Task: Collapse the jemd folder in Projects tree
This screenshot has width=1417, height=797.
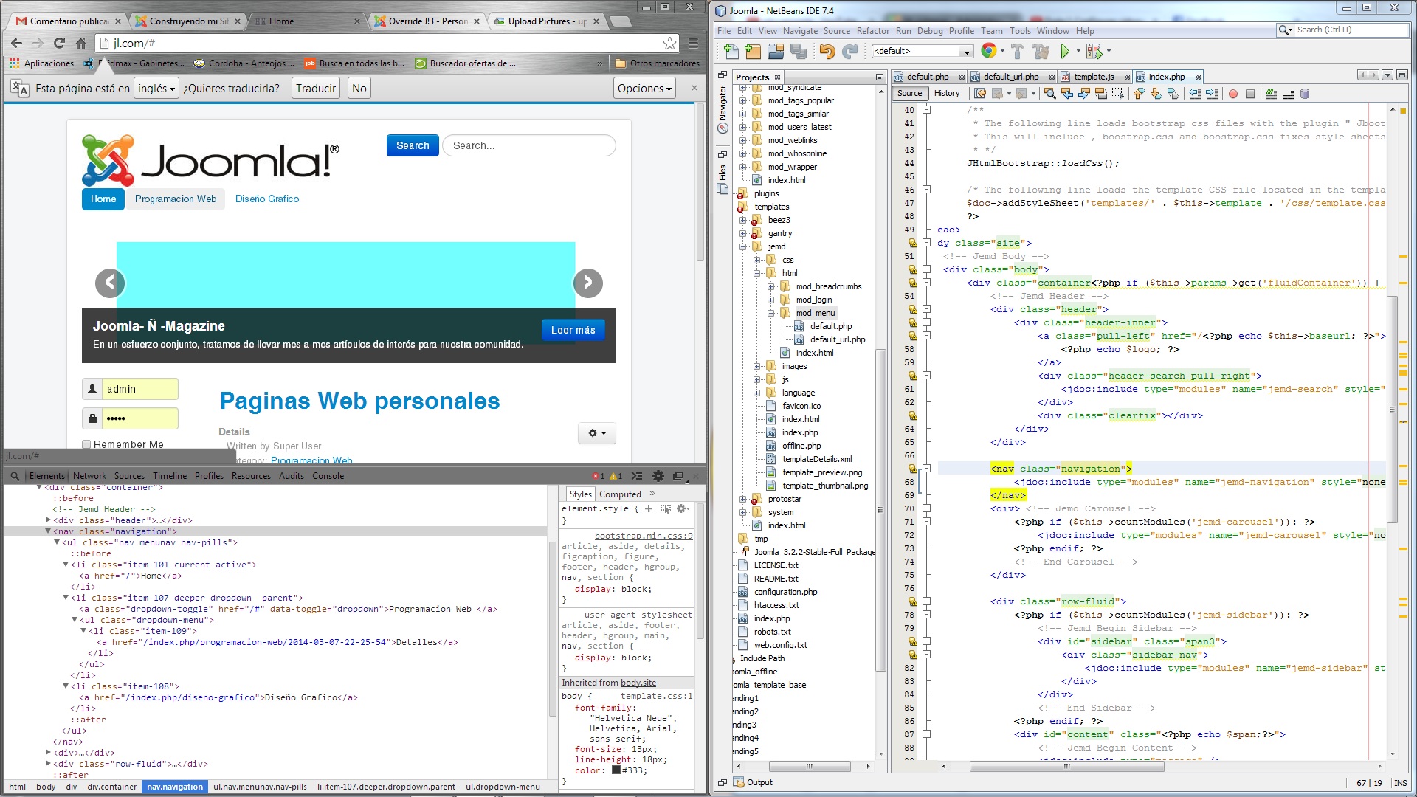Action: pyautogui.click(x=743, y=246)
